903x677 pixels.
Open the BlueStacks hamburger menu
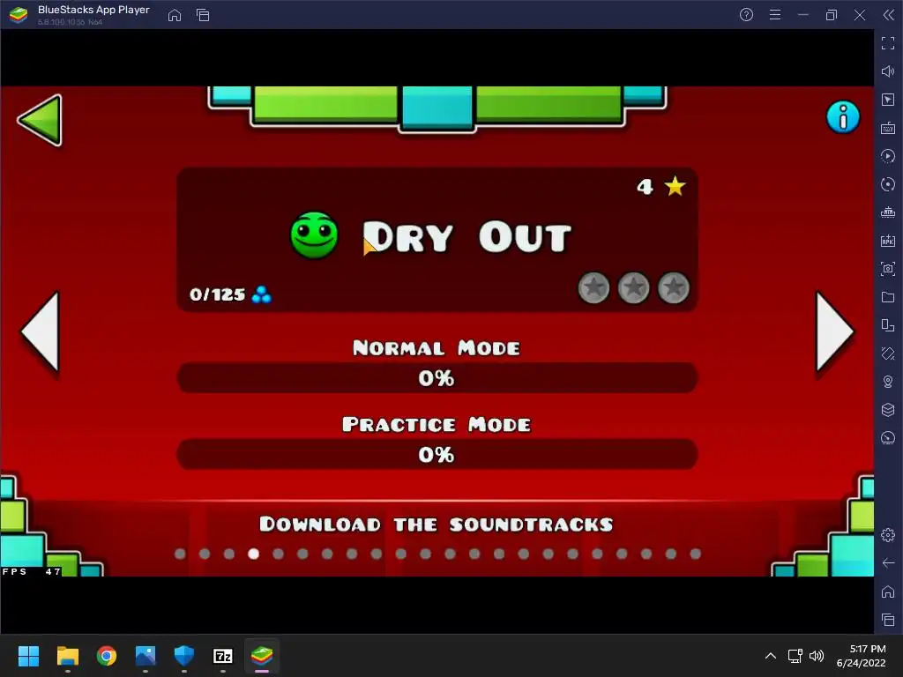point(775,15)
